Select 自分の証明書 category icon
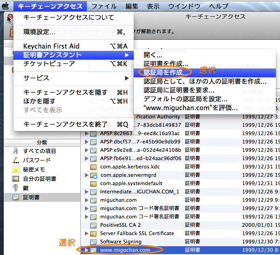Image resolution: width=280 pixels, height=255 pixels. 16,179
